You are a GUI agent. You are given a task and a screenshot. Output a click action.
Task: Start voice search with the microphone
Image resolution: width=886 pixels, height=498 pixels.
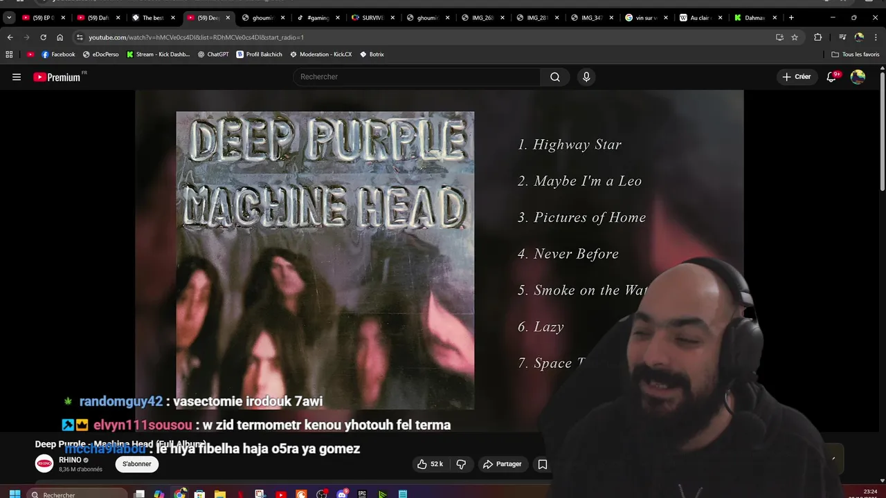(x=586, y=77)
